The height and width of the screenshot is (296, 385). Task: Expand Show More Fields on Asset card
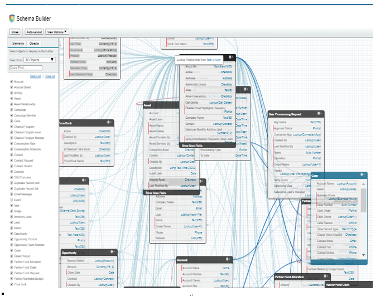coord(156,193)
